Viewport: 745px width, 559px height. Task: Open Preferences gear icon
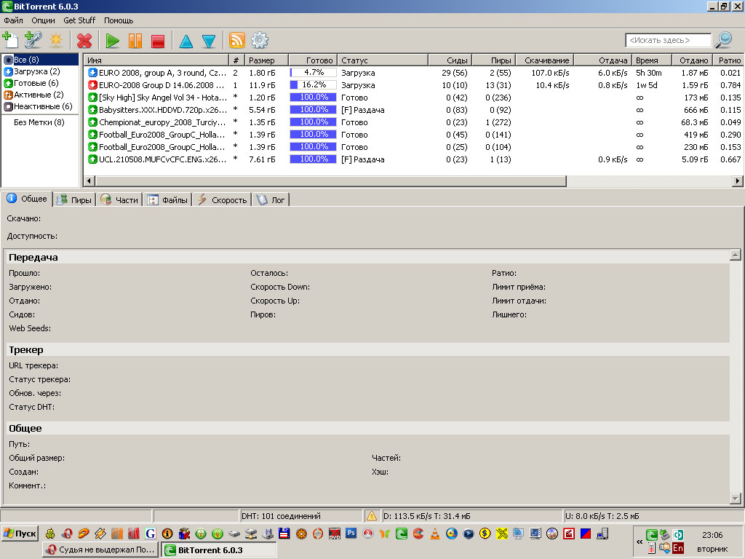(x=260, y=40)
